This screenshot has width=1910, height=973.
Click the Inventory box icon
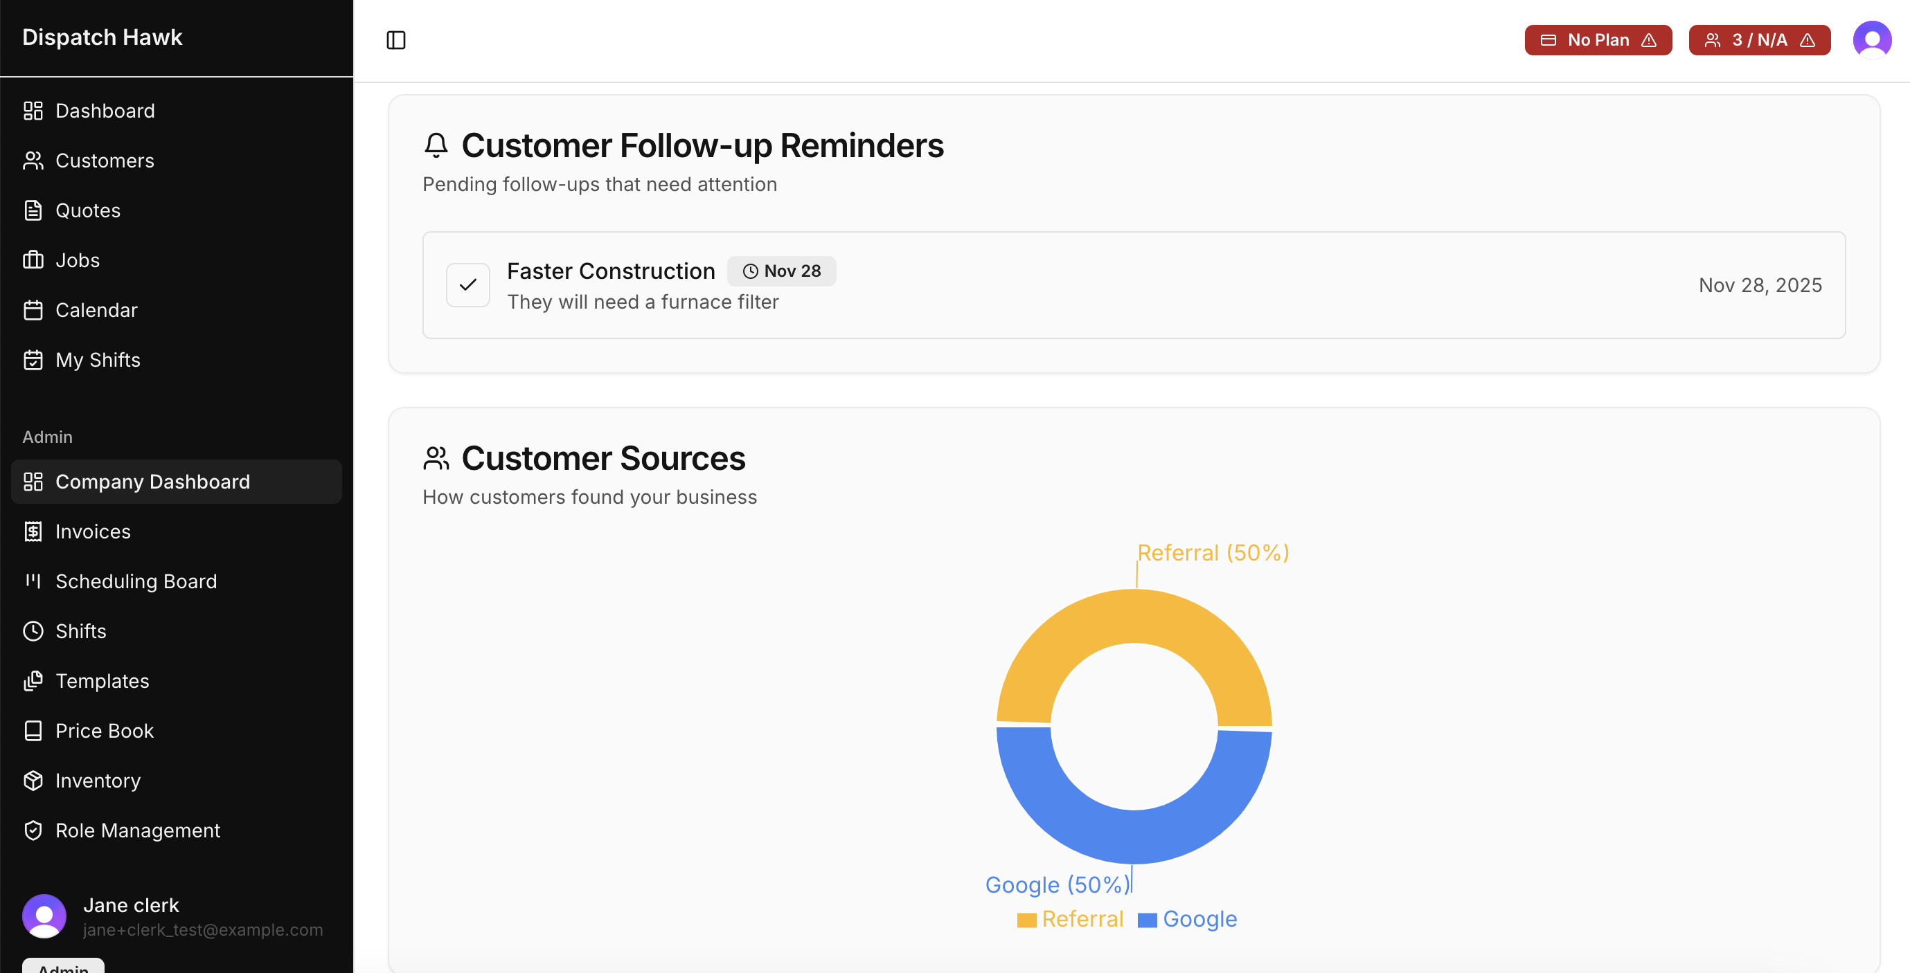pyautogui.click(x=33, y=781)
